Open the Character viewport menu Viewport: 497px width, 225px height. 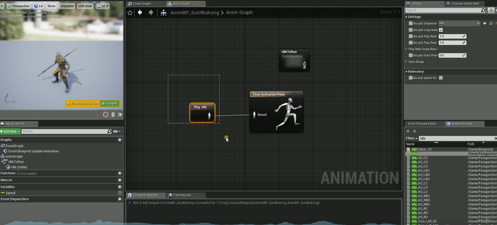(x=67, y=6)
